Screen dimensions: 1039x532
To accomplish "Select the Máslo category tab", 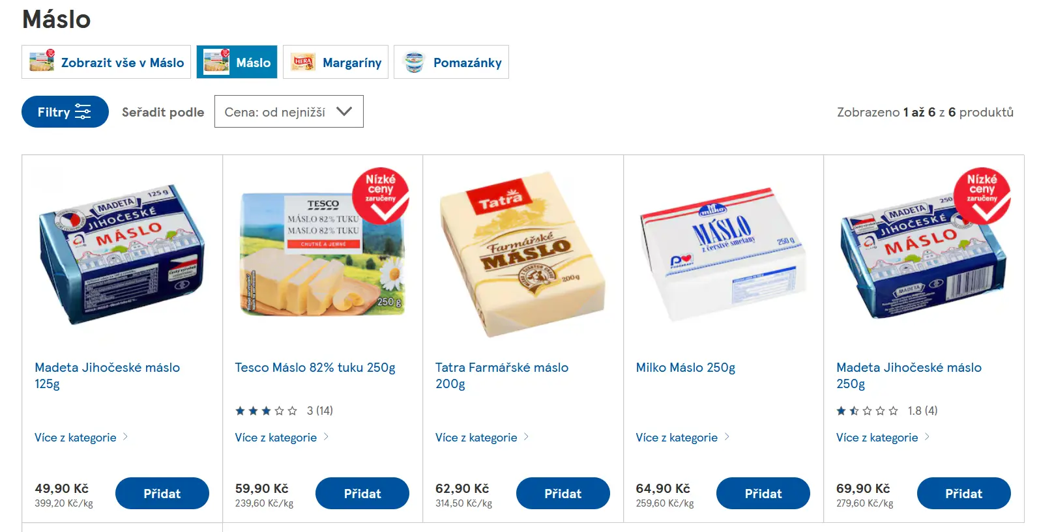I will (x=237, y=63).
